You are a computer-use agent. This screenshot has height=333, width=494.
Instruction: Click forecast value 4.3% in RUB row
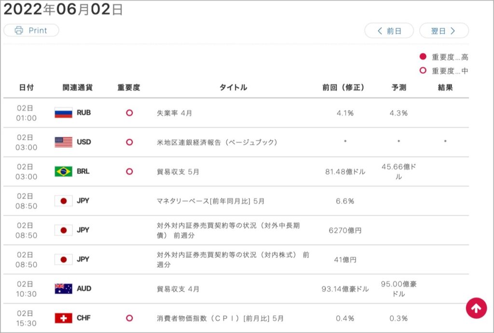398,113
